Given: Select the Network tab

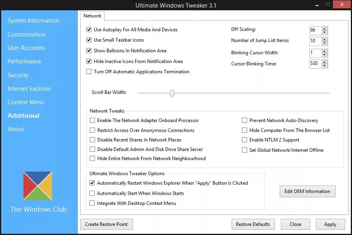Looking at the screenshot, I should tap(92, 16).
